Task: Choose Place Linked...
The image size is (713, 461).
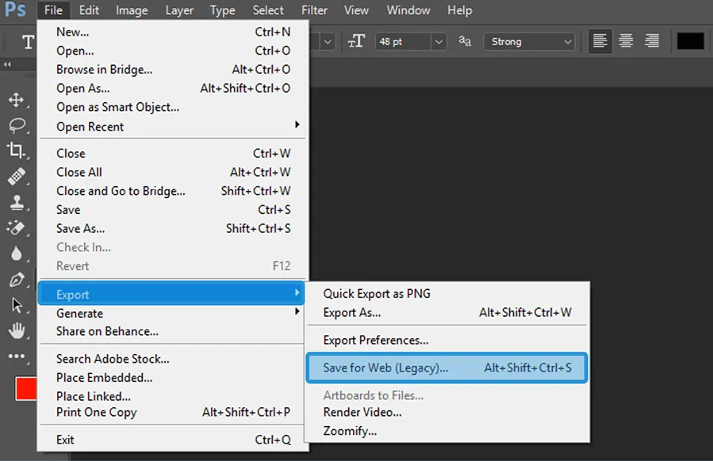Action: [x=173, y=397]
